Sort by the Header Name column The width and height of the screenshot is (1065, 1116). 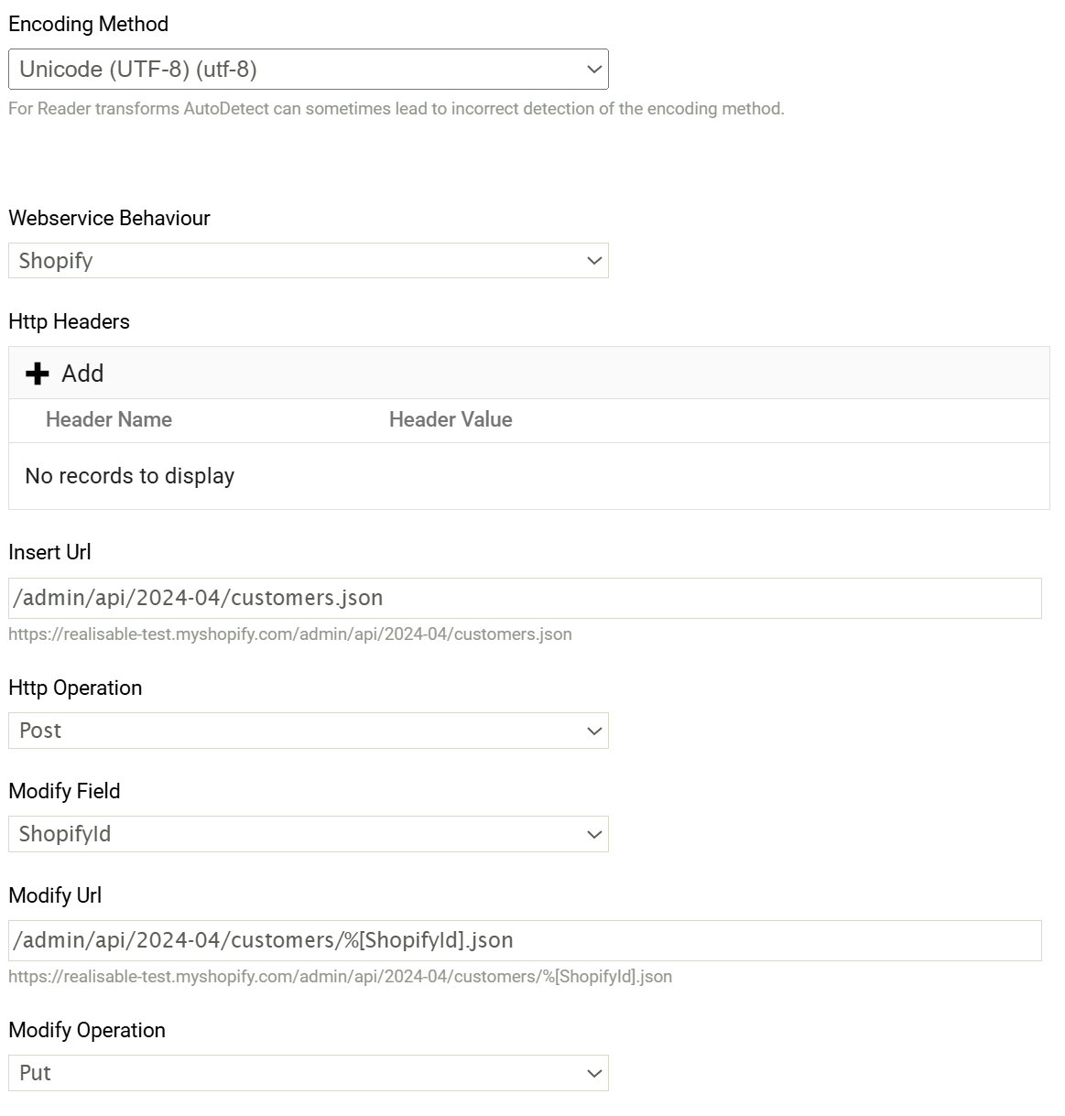(109, 419)
